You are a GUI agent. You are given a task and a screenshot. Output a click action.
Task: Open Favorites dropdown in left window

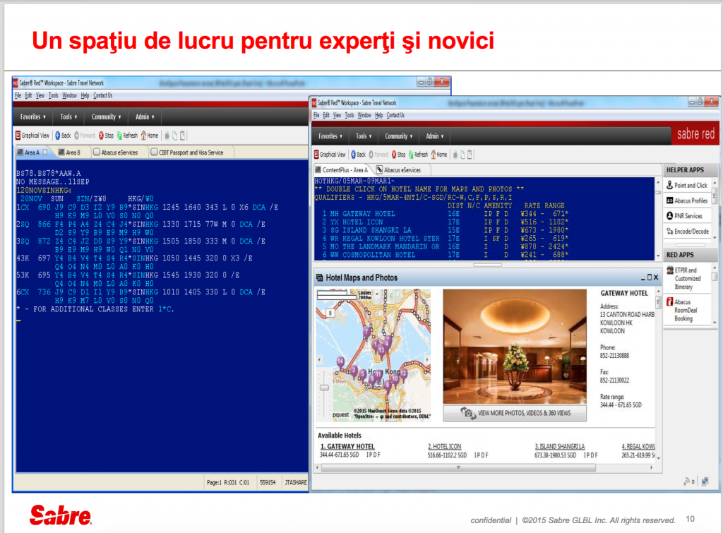(x=33, y=116)
